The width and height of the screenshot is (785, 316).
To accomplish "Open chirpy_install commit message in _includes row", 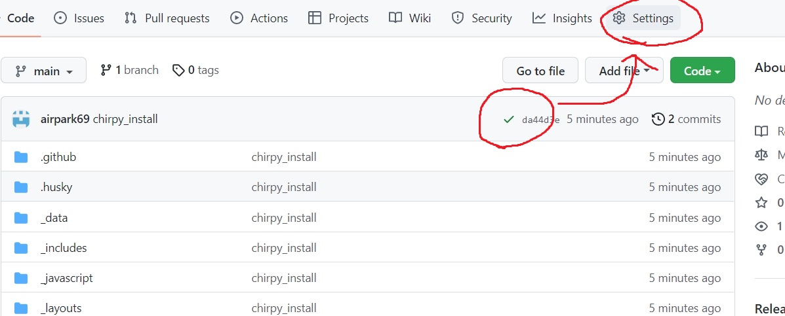I will (284, 248).
